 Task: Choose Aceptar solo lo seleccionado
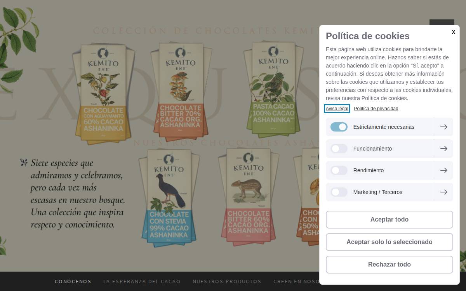389,242
